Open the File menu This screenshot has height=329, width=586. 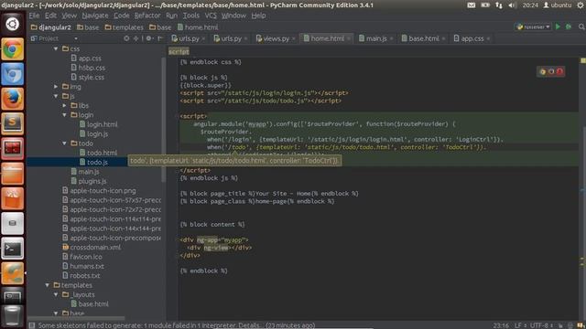pyautogui.click(x=34, y=16)
